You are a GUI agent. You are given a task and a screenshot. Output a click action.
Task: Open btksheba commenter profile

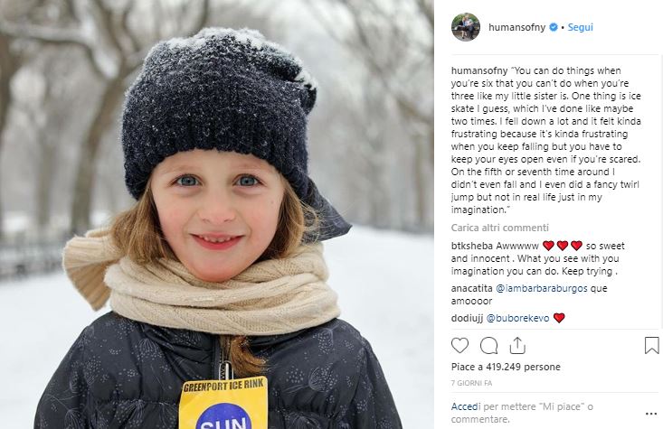click(472, 246)
